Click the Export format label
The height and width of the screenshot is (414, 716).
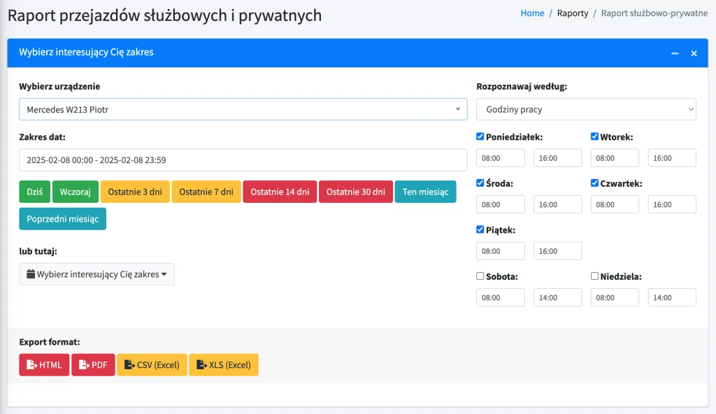tap(50, 342)
